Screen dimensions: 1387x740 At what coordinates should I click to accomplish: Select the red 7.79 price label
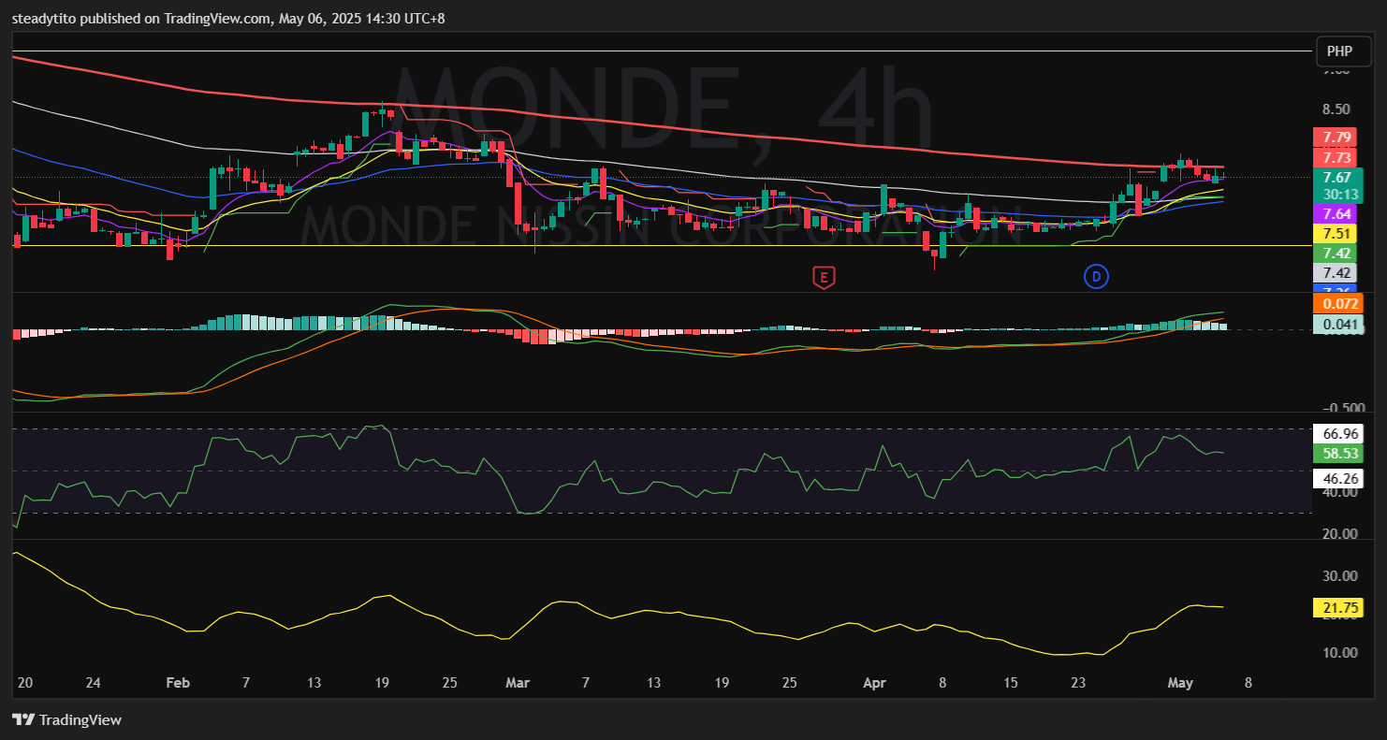[1336, 138]
